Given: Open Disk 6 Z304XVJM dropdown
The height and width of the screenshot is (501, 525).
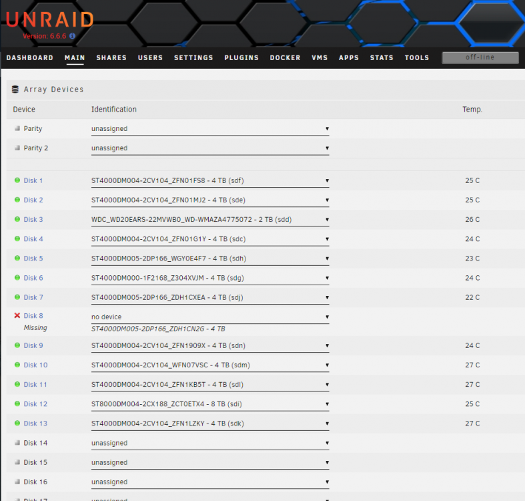Looking at the screenshot, I should point(210,278).
